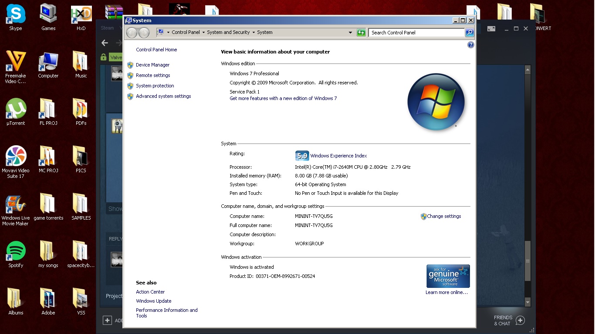Open Advanced system settings
This screenshot has width=595, height=334.
163,96
